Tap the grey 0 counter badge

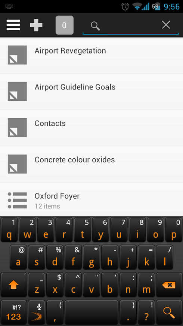(x=64, y=25)
